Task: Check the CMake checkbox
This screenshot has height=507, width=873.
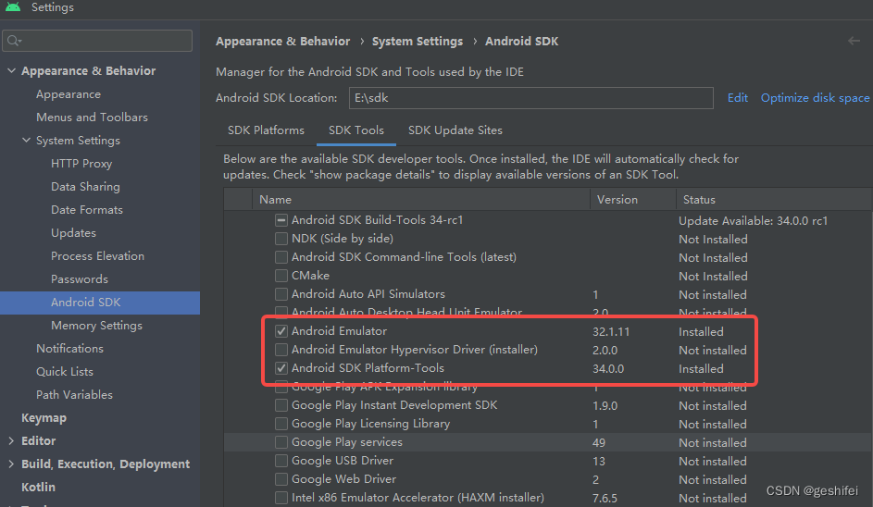Action: click(281, 276)
